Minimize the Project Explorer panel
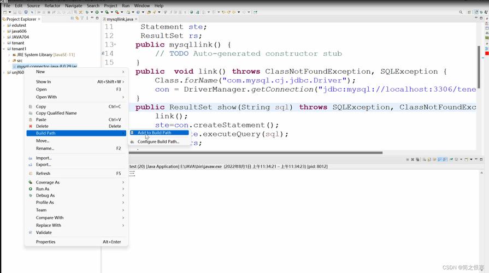The image size is (489, 273). pyautogui.click(x=92, y=19)
